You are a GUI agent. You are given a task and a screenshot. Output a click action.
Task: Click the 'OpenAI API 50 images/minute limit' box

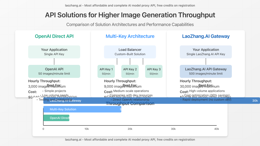54,71
